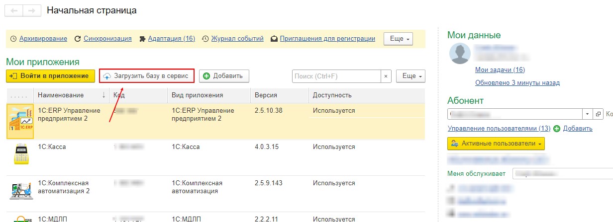
Task: Click the Доступность column header
Action: click(x=367, y=95)
